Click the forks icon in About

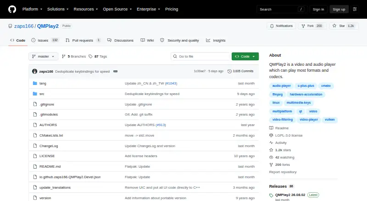click(x=271, y=164)
